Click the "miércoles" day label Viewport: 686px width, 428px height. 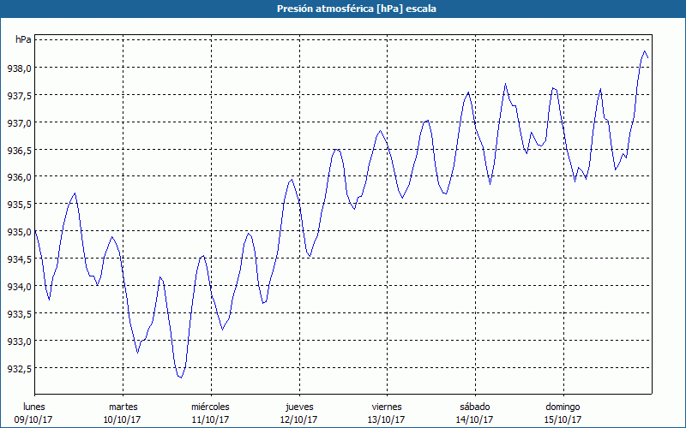pyautogui.click(x=210, y=406)
